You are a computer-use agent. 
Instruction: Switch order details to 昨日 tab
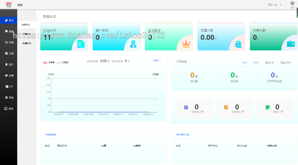pos(256,62)
